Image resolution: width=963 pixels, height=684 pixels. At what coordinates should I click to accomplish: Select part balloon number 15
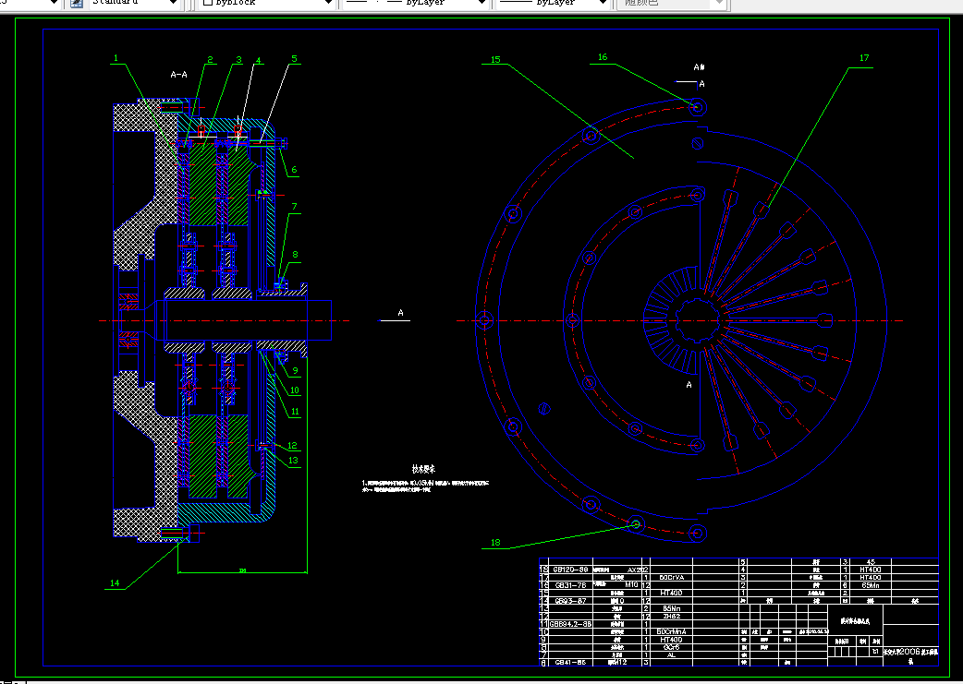click(x=495, y=59)
